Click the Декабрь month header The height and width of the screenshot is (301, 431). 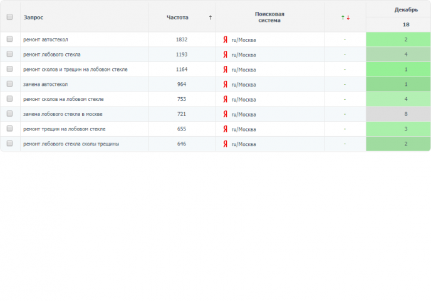[406, 10]
